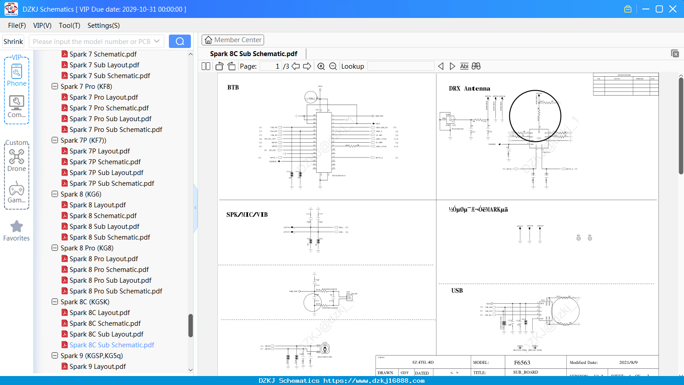Click the Lookup text field
This screenshot has height=385, width=684.
click(x=401, y=66)
